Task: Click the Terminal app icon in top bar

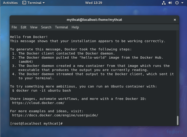Action: [x=24, y=3]
